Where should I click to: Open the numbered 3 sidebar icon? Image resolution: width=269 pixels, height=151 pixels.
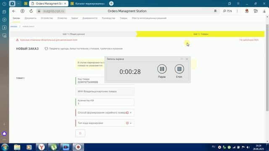pos(4,28)
